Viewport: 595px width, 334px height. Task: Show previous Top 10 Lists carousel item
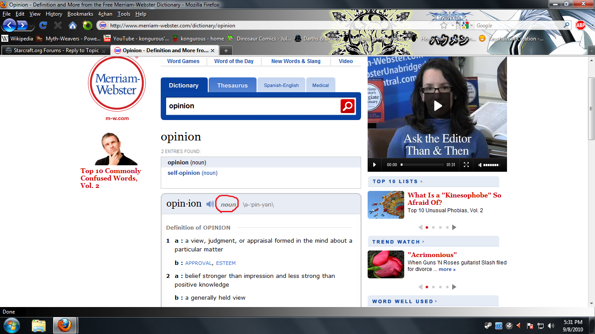(420, 227)
